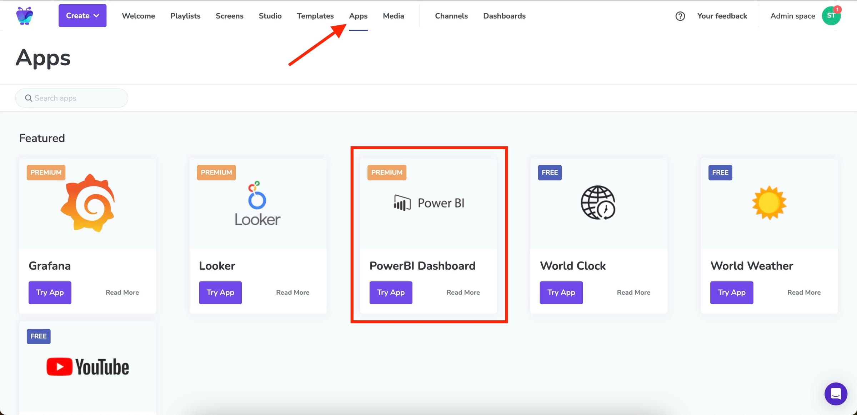The width and height of the screenshot is (857, 415).
Task: Click Try App on the Looker card
Action: click(x=220, y=292)
